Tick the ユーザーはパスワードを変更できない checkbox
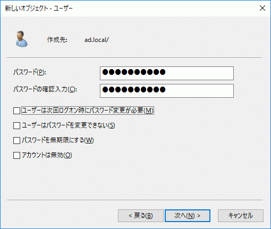 pos(16,125)
